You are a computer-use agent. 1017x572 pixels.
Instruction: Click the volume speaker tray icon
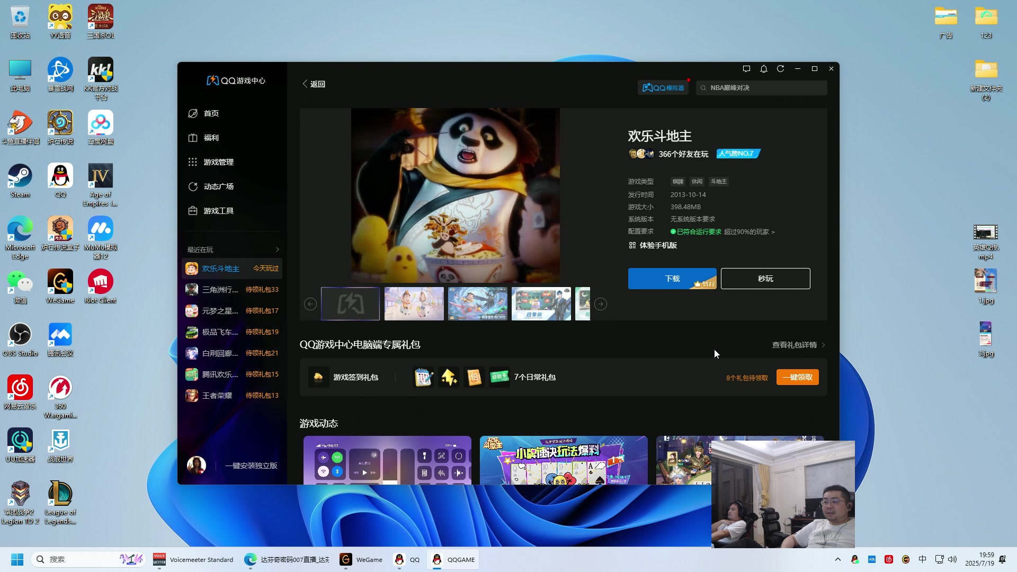point(952,559)
